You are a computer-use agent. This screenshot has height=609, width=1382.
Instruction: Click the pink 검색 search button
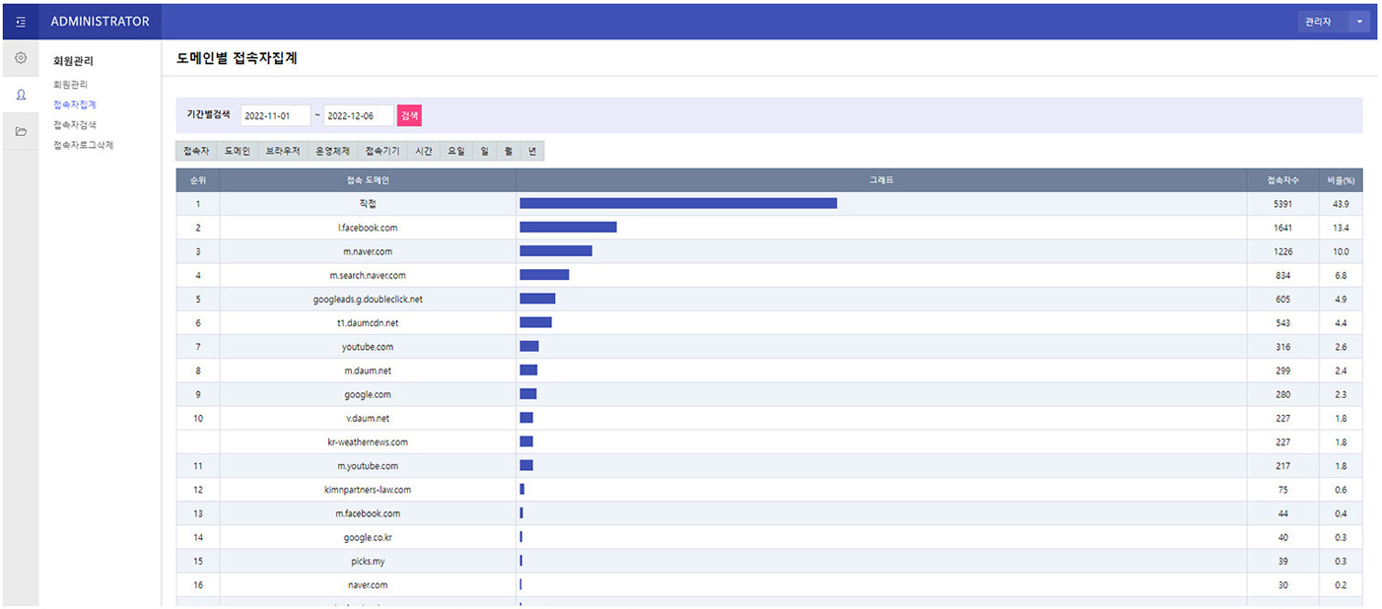(409, 115)
